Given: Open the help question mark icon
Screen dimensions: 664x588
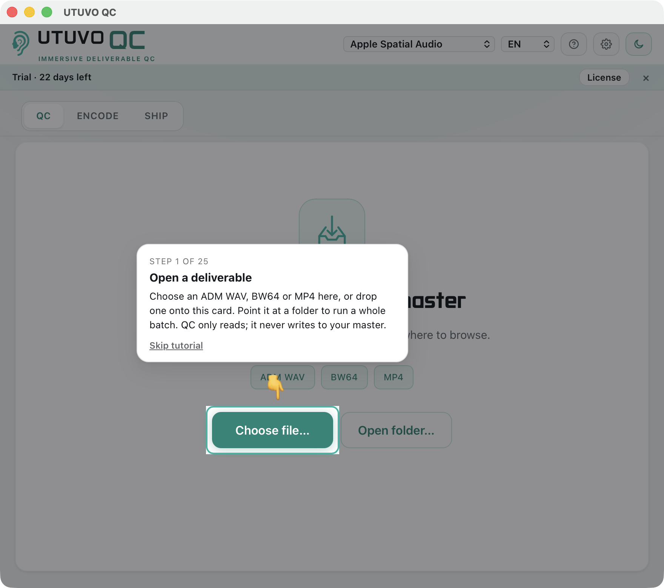Looking at the screenshot, I should 573,44.
